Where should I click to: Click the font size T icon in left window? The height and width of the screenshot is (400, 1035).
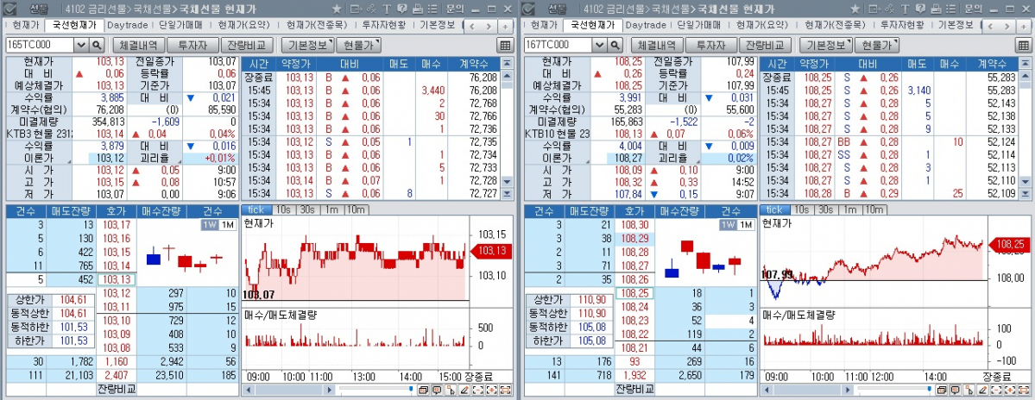(387, 9)
